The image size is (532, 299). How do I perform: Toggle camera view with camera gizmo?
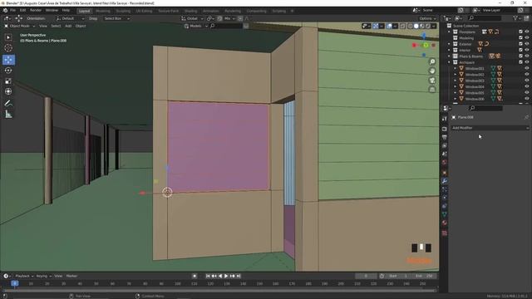pyautogui.click(x=432, y=81)
